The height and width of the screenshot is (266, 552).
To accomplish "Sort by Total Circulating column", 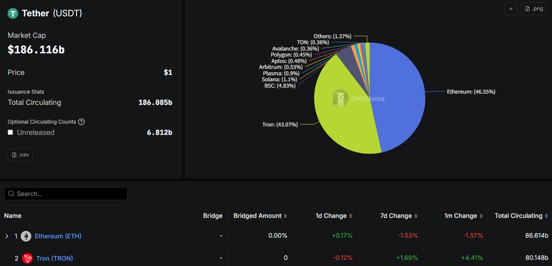I will [x=521, y=216].
